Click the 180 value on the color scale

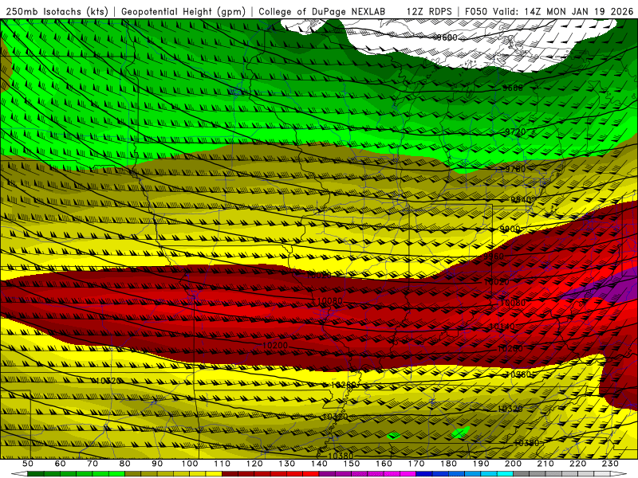449,464
